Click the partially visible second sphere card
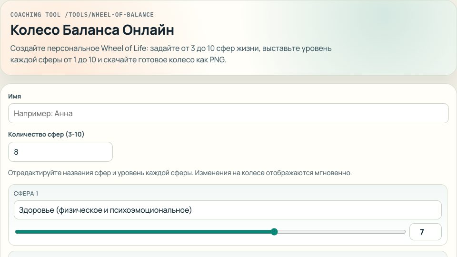Screen dimensions: 457x257 click(228, 254)
